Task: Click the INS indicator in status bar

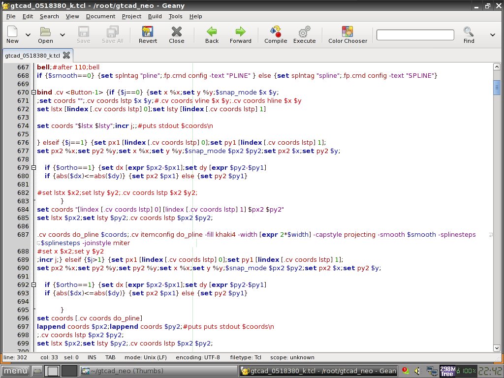Action: pyautogui.click(x=92, y=357)
